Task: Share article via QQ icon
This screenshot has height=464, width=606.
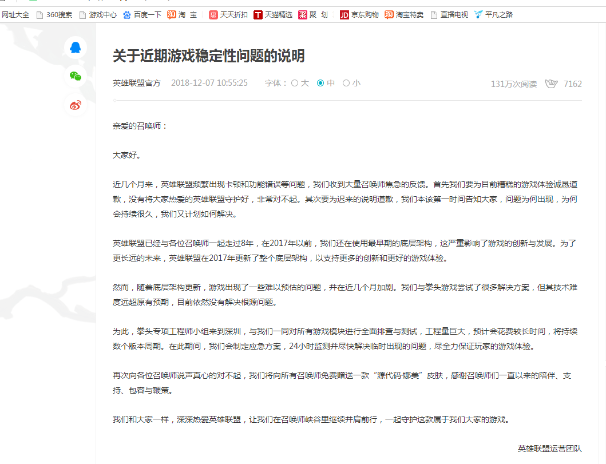Action: click(x=75, y=47)
